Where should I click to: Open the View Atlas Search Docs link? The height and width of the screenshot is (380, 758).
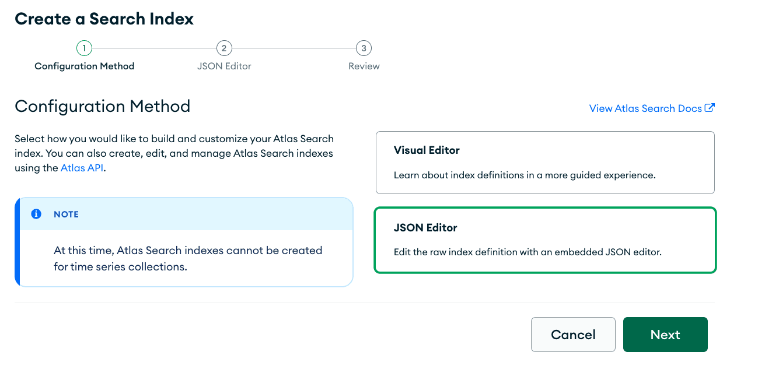coord(645,108)
